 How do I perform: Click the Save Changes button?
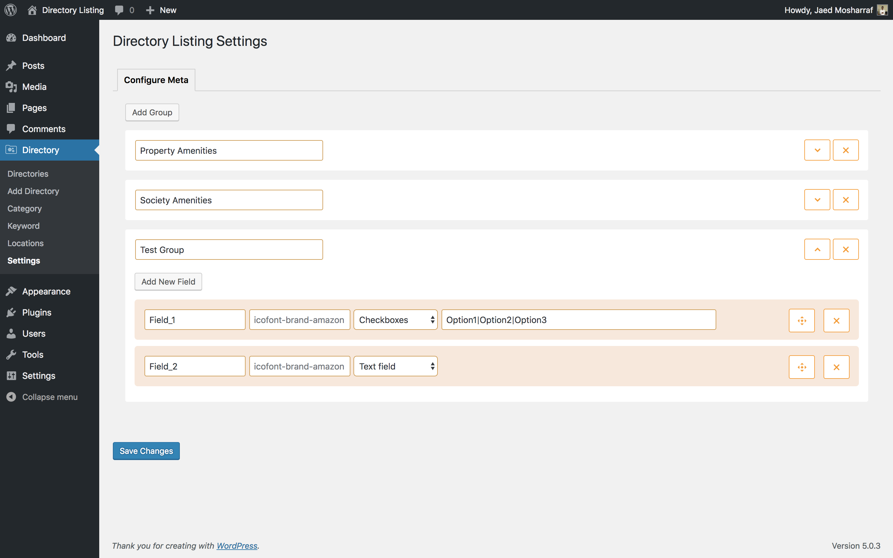click(x=146, y=451)
